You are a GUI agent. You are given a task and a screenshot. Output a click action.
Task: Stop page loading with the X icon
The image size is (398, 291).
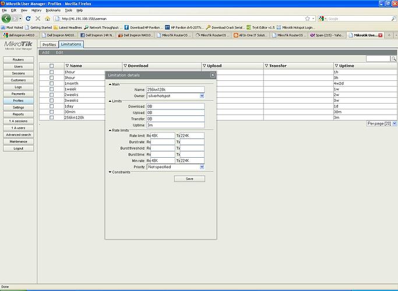[38, 19]
